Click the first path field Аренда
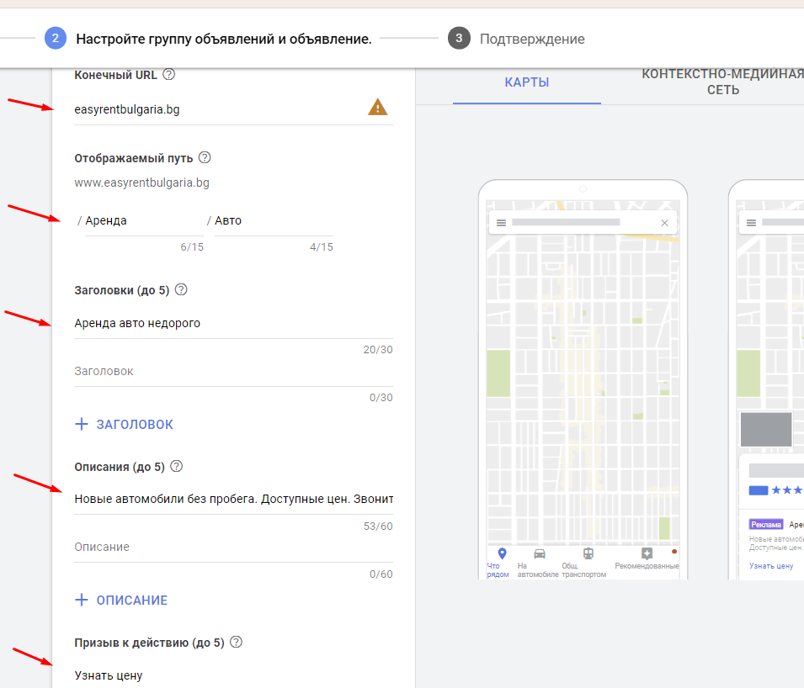 (144, 221)
